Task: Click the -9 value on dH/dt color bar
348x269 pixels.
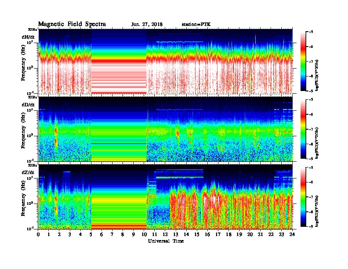Action: tap(311, 91)
